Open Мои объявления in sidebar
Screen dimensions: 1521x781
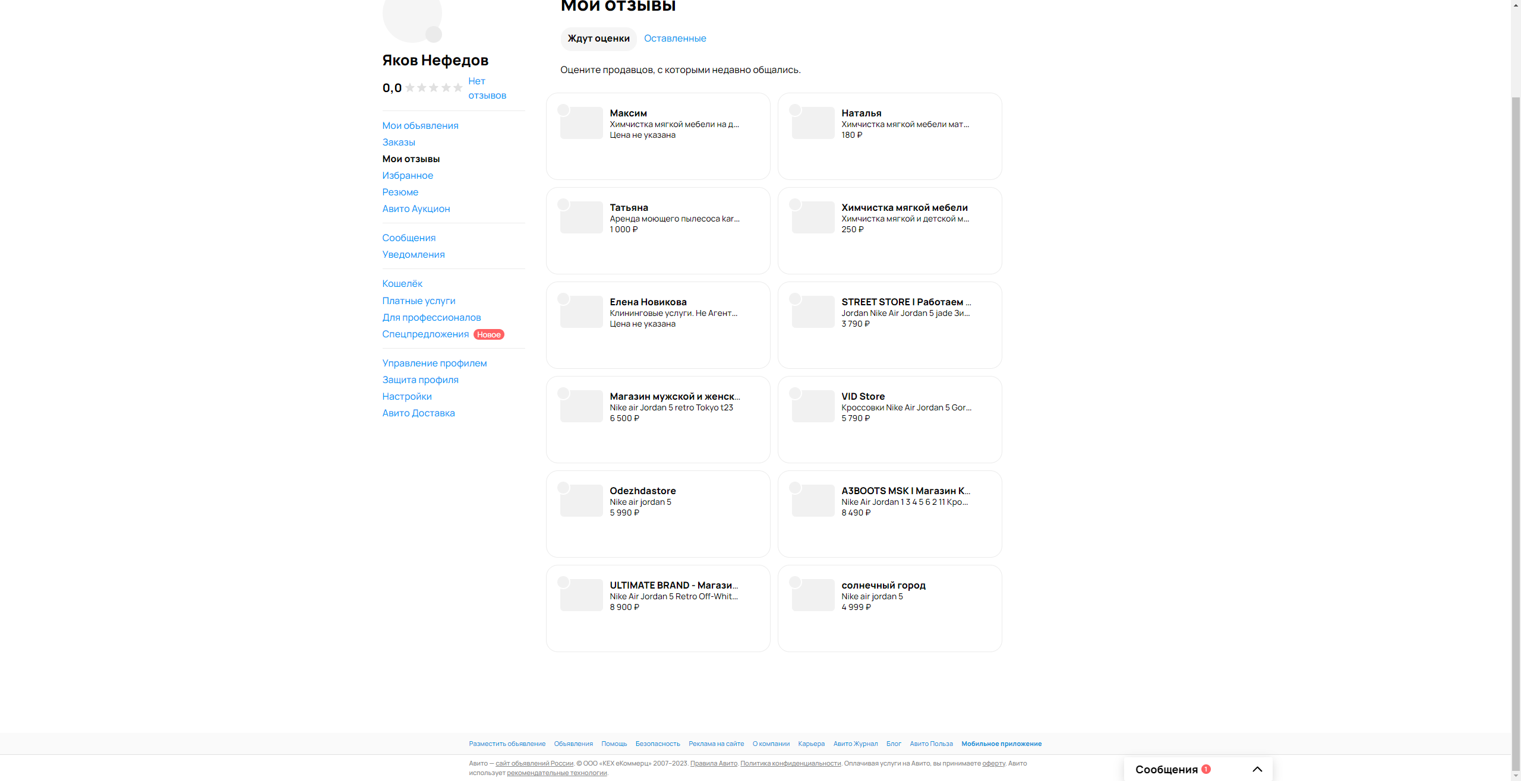(x=420, y=126)
